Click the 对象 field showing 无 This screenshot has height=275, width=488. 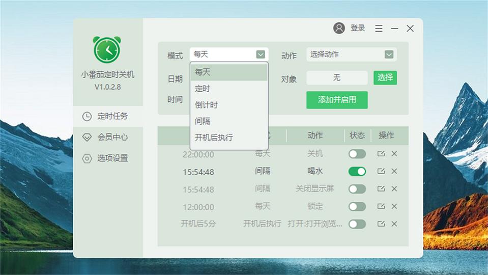336,78
